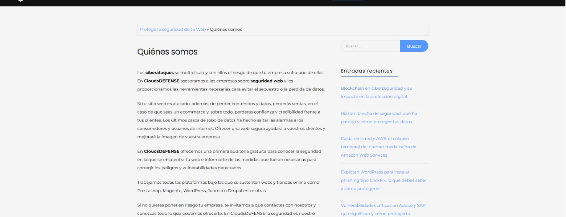The height and width of the screenshot is (217, 566).
Task: Click the logo arrow shape in the header
Action: pos(20,1)
